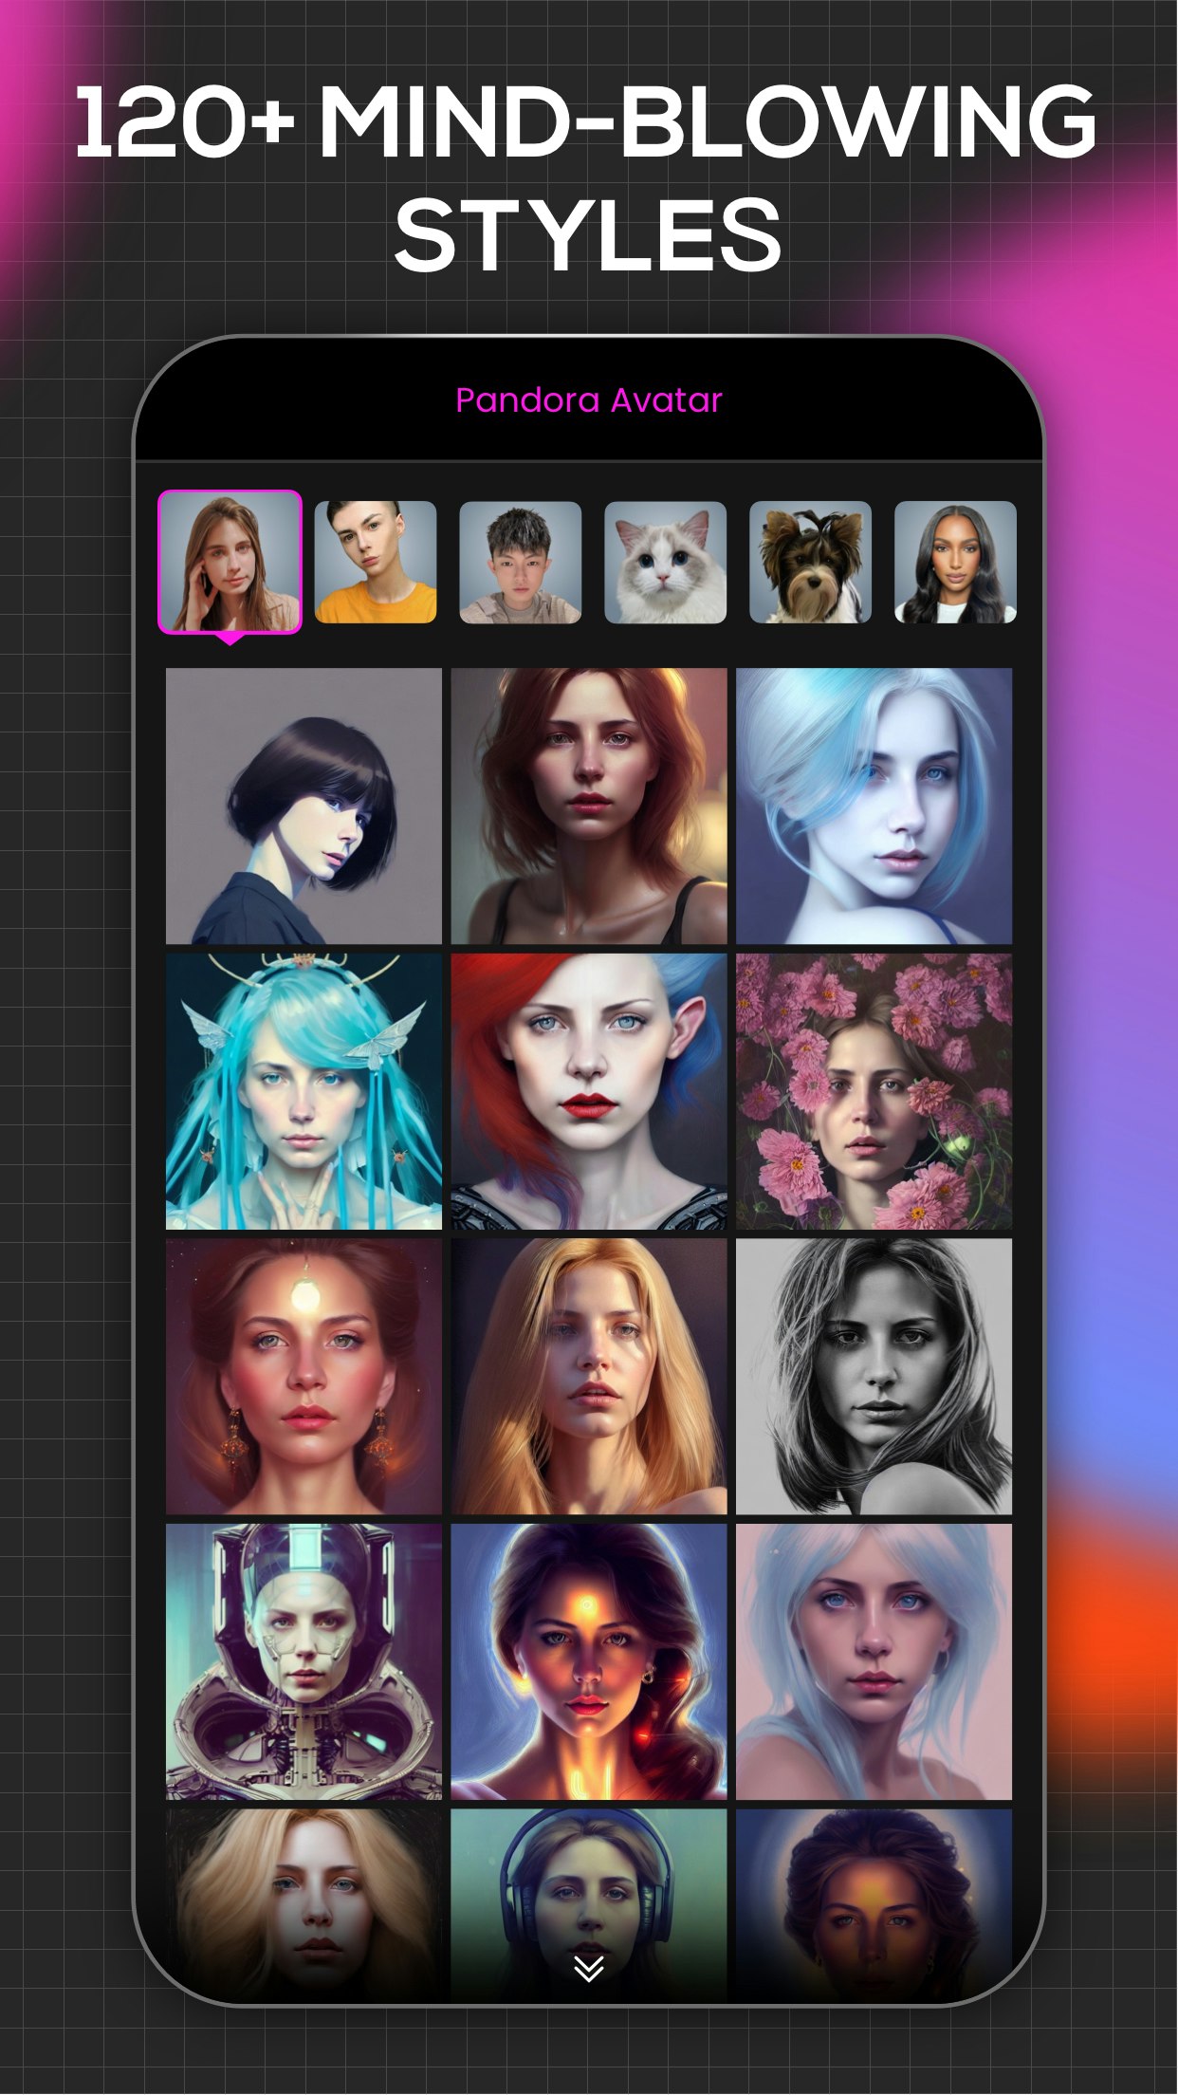Image resolution: width=1178 pixels, height=2095 pixels.
Task: Open the silver-haired pastel portrait style
Action: coord(874,1662)
